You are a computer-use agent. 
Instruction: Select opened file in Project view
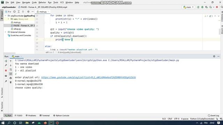[x=14, y=12]
